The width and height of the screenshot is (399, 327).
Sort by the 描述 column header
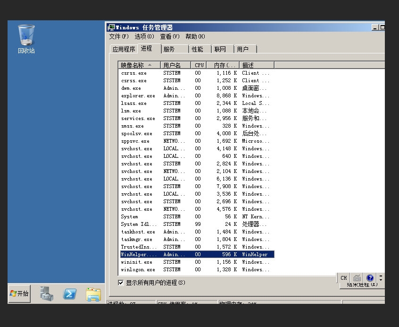[257, 65]
